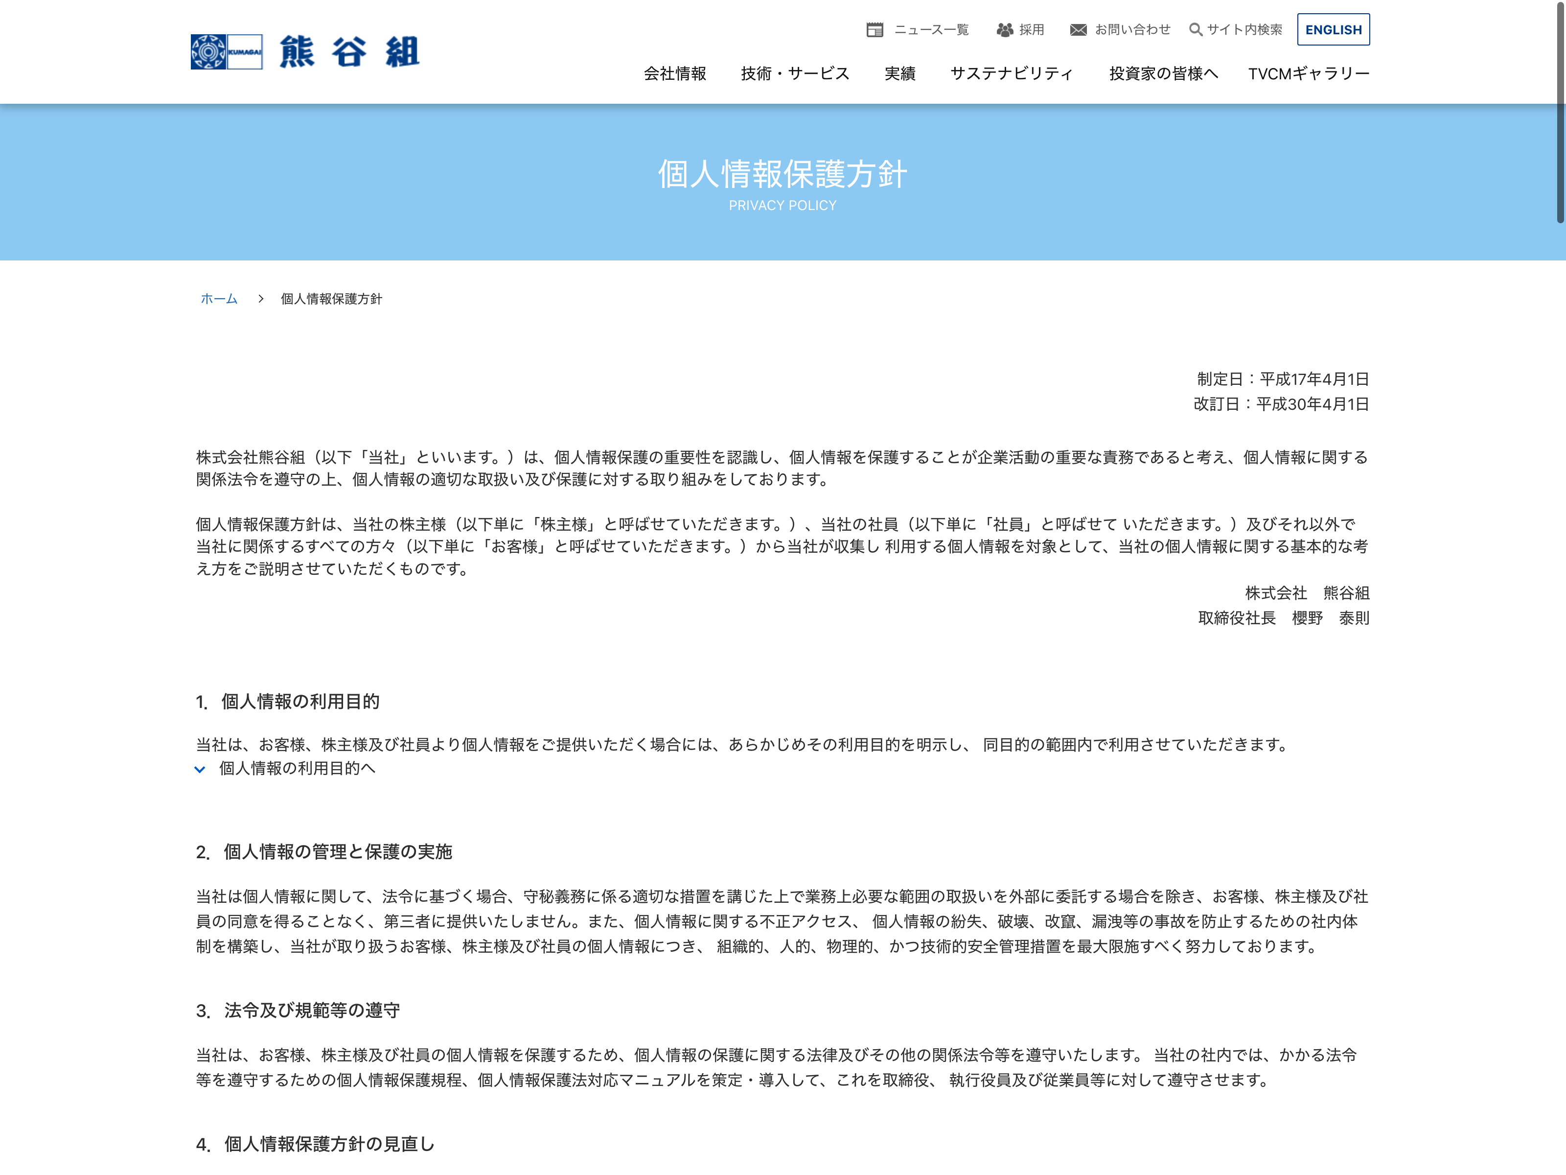This screenshot has height=1175, width=1566.
Task: Click the breadcrumb chevron separator
Action: click(260, 299)
